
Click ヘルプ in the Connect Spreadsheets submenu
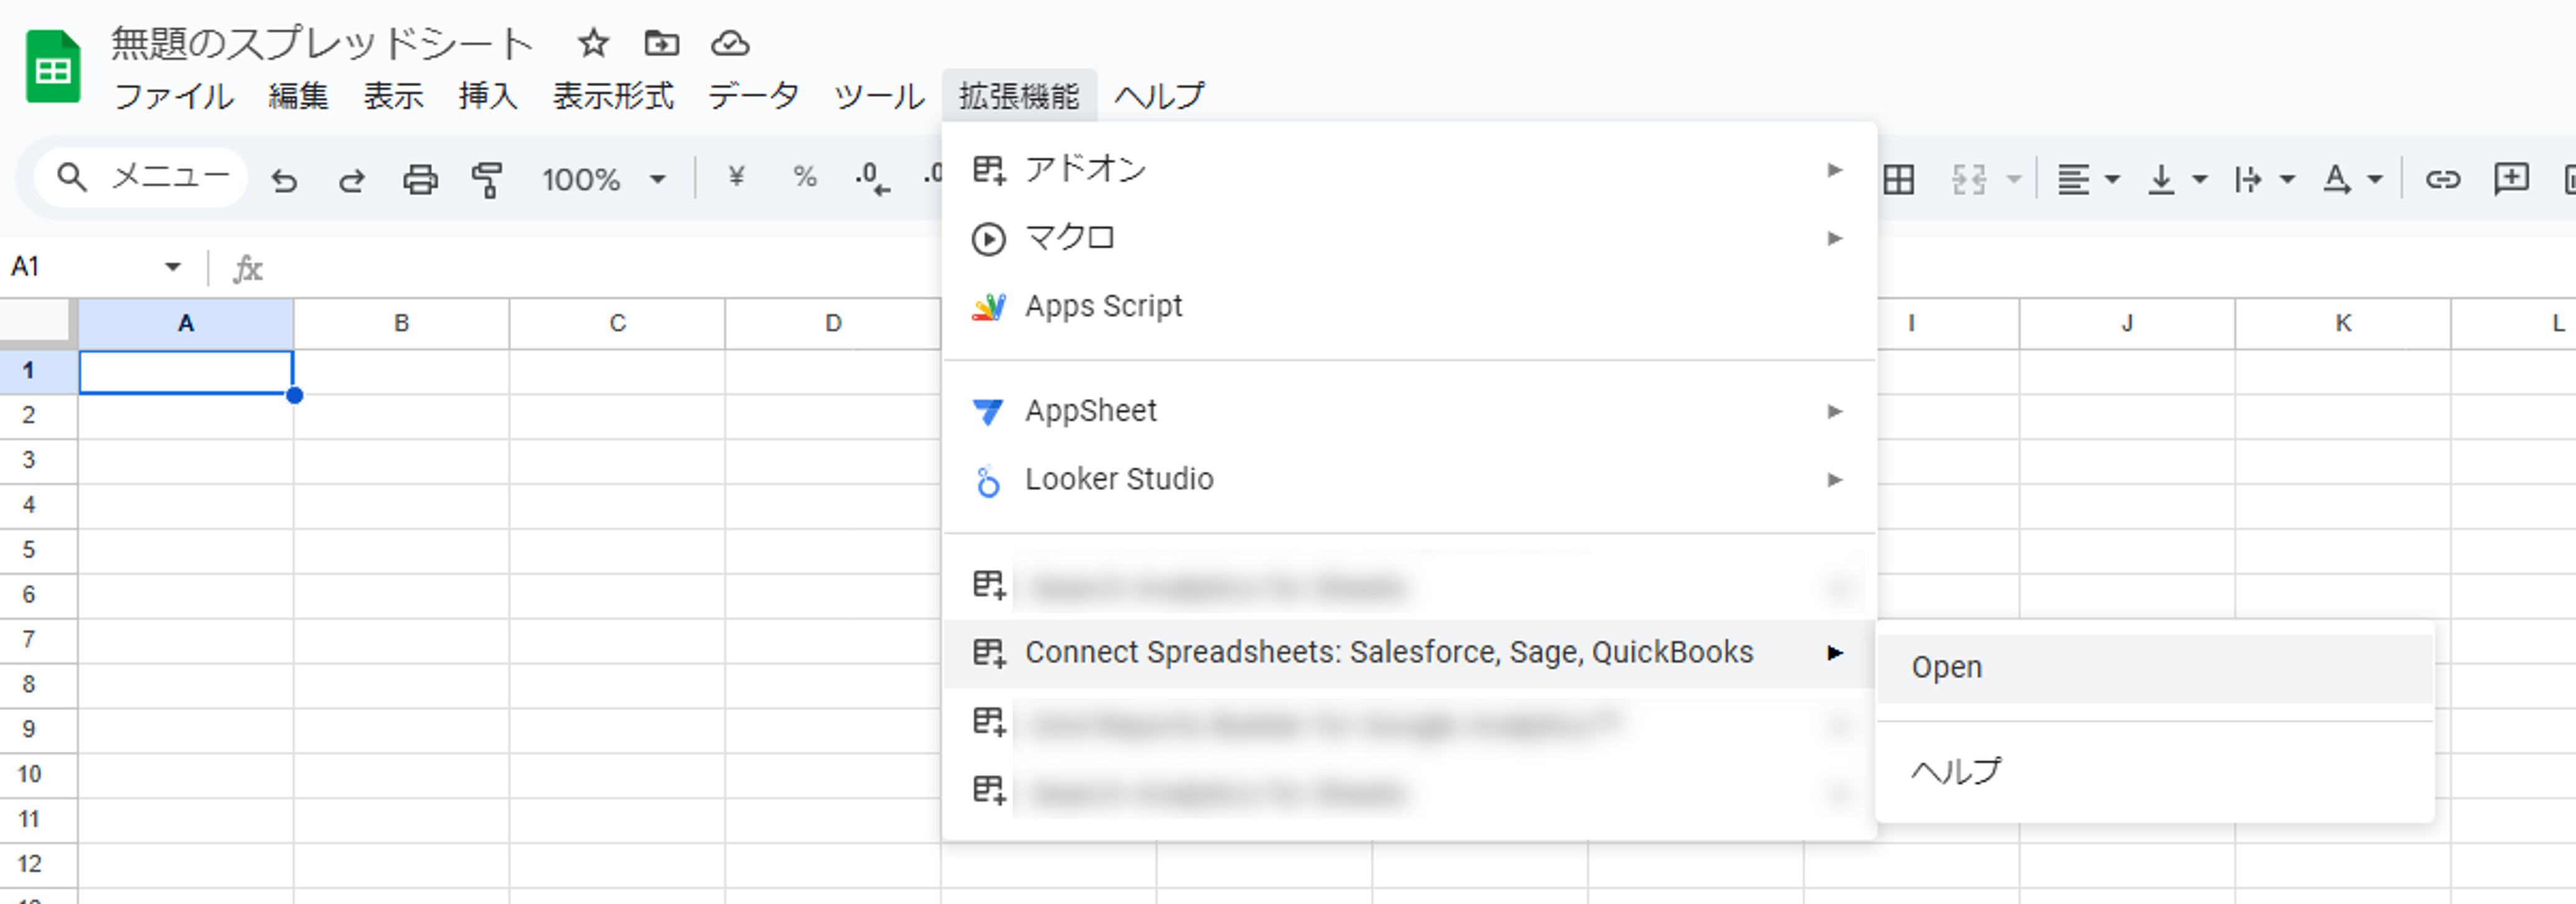pyautogui.click(x=1955, y=771)
